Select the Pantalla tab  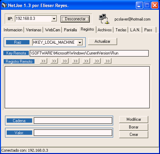click(x=70, y=30)
